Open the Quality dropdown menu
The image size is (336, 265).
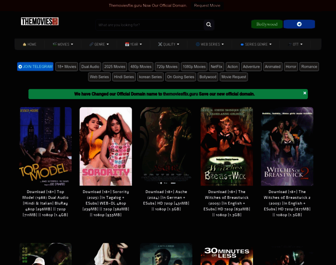(x=168, y=44)
